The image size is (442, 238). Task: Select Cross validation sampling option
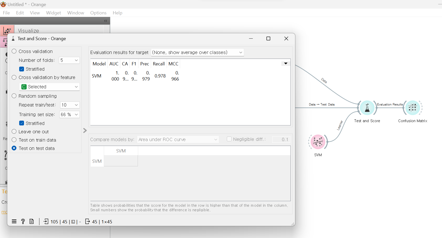(14, 51)
